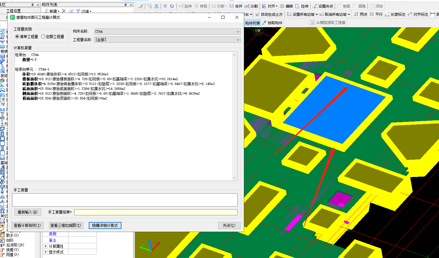Select the 延伸 (extend) tool
The image size is (439, 258).
point(185,6)
